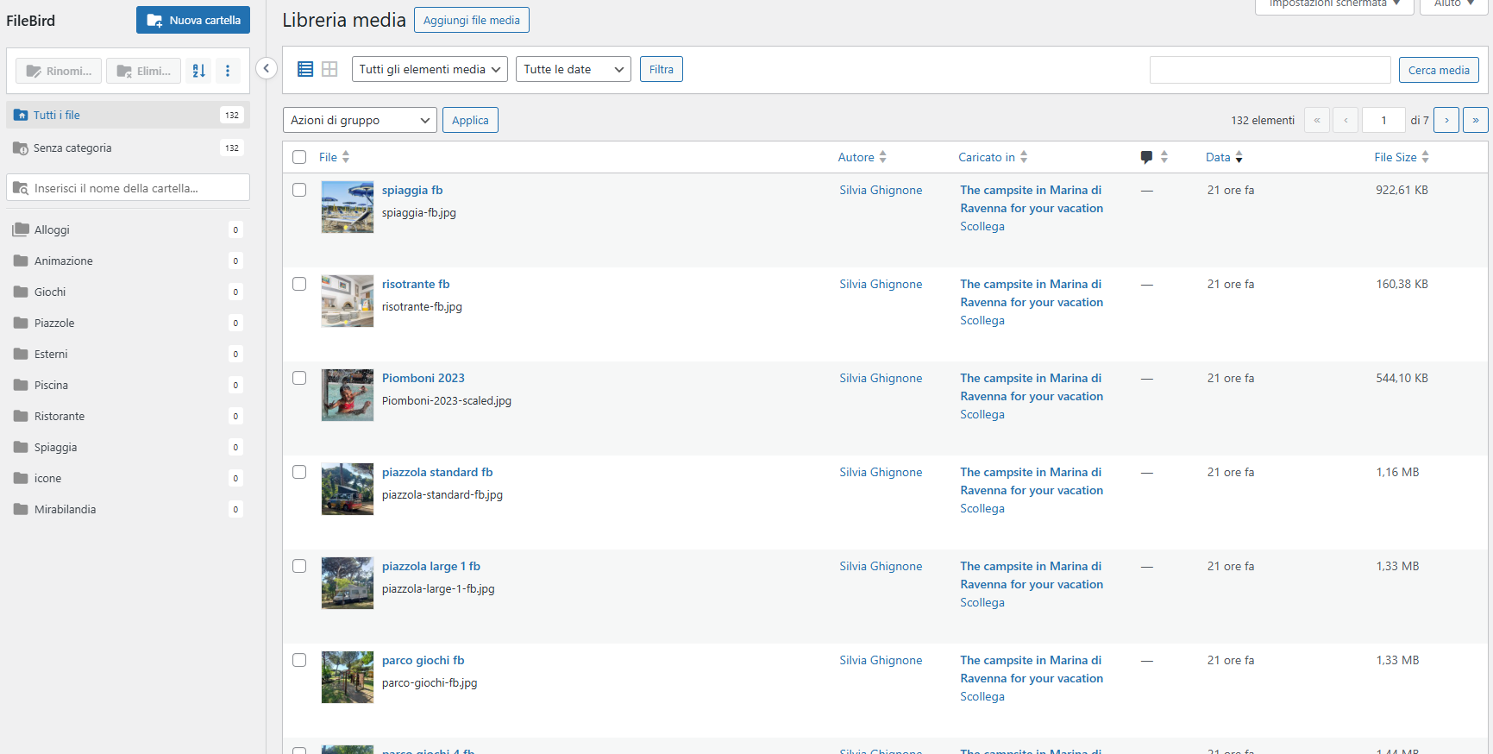
Task: Focus the Cerca media search field
Action: pos(1270,70)
